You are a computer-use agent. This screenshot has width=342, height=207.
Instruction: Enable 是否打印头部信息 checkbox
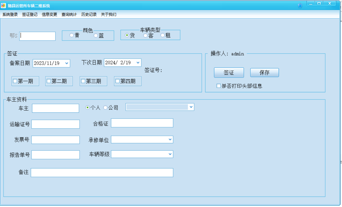tap(219, 86)
